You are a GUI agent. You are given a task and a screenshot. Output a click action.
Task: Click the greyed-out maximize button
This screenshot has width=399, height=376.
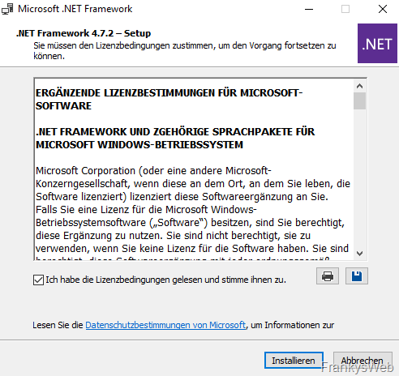[345, 9]
